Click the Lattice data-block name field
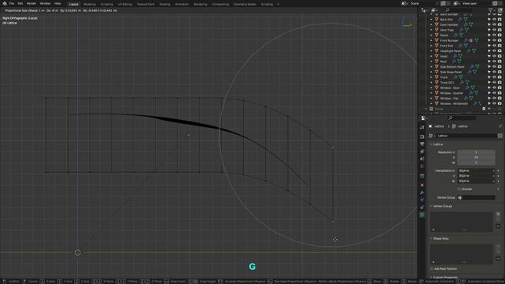 [x=466, y=136]
